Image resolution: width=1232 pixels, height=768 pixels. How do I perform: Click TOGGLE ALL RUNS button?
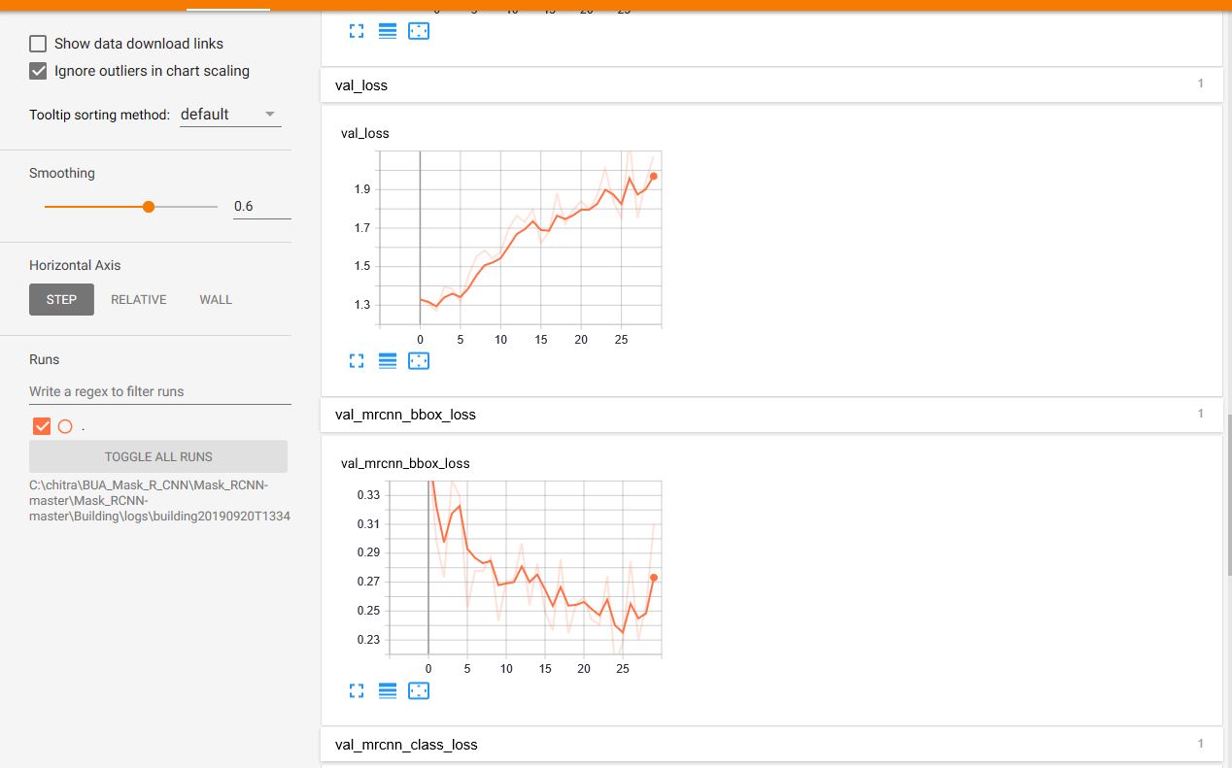158,456
